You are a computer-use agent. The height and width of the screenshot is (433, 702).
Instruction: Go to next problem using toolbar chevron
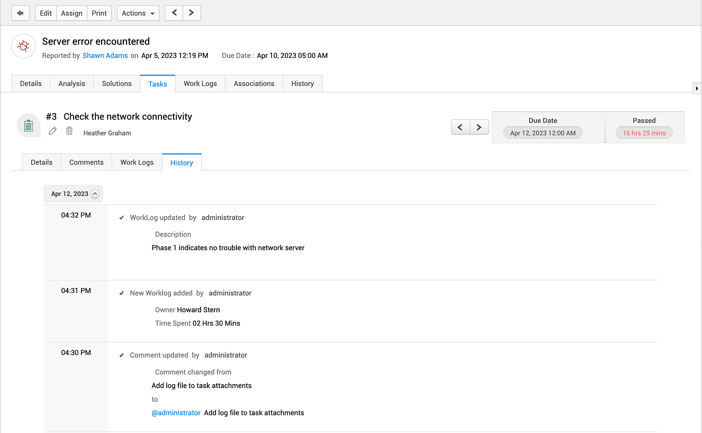192,13
